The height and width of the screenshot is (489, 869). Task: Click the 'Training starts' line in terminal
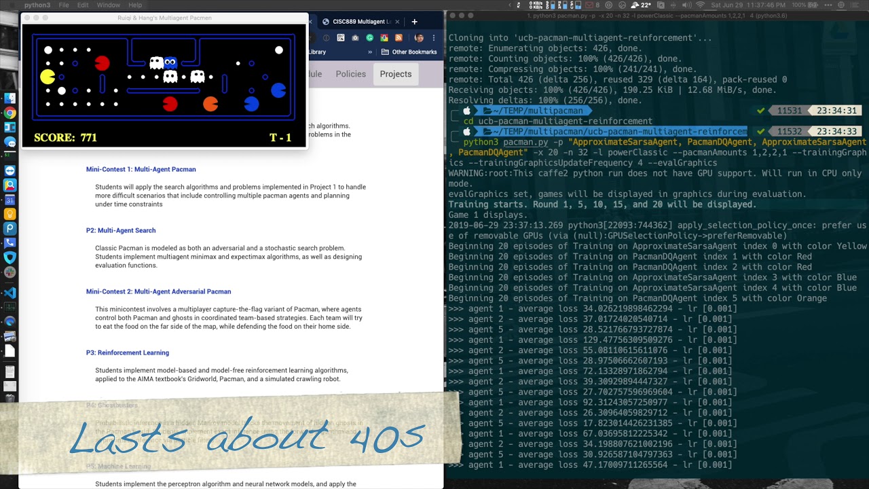pos(602,204)
